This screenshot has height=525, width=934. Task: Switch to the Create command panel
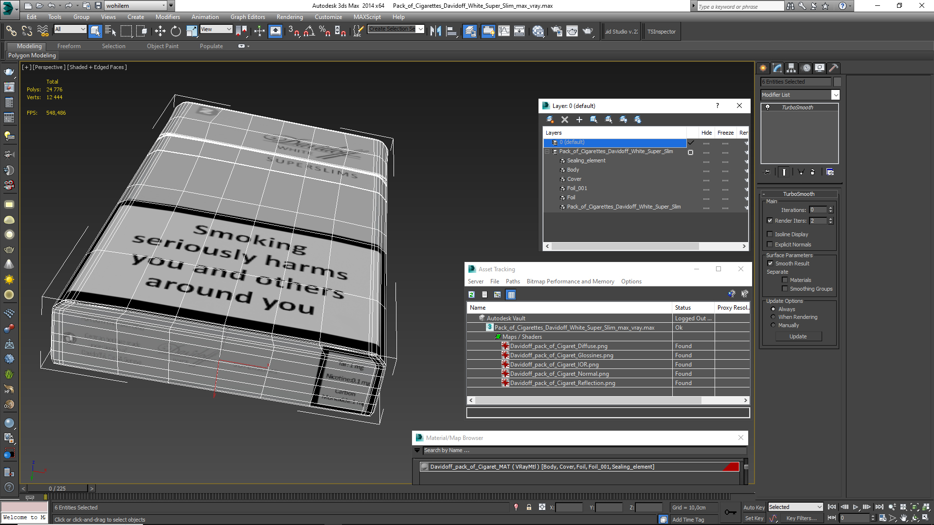[763, 68]
